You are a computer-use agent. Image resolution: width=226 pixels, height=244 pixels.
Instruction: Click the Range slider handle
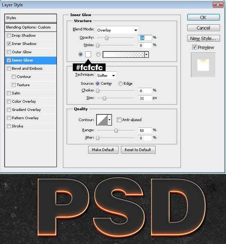(x=116, y=130)
